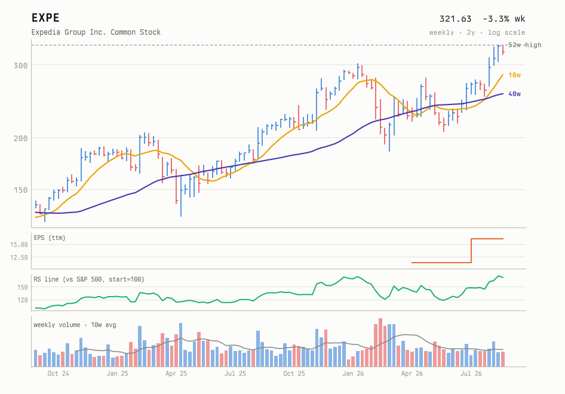Click the 200 price axis label
Screen dimensions: 565x394
[20, 138]
